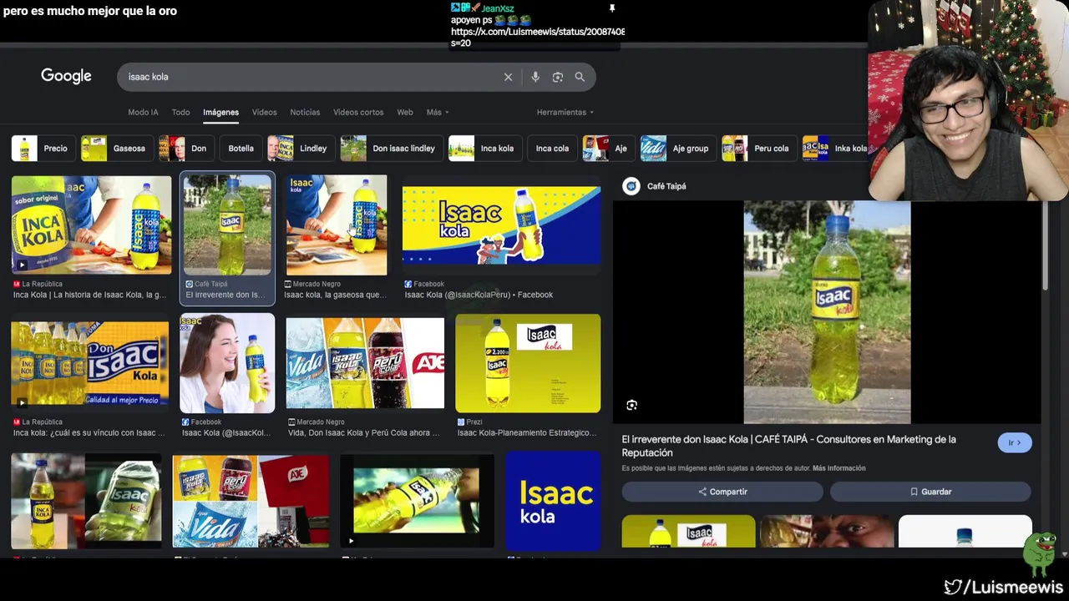Switch to the Videos tab

tap(264, 112)
